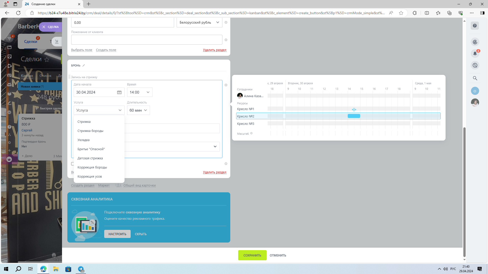This screenshot has width=488, height=274.
Task: Select Стрижка бороды from service list
Action: tap(90, 131)
